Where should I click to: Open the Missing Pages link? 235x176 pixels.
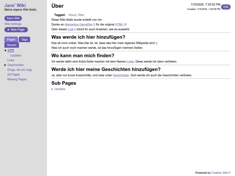(17, 80)
